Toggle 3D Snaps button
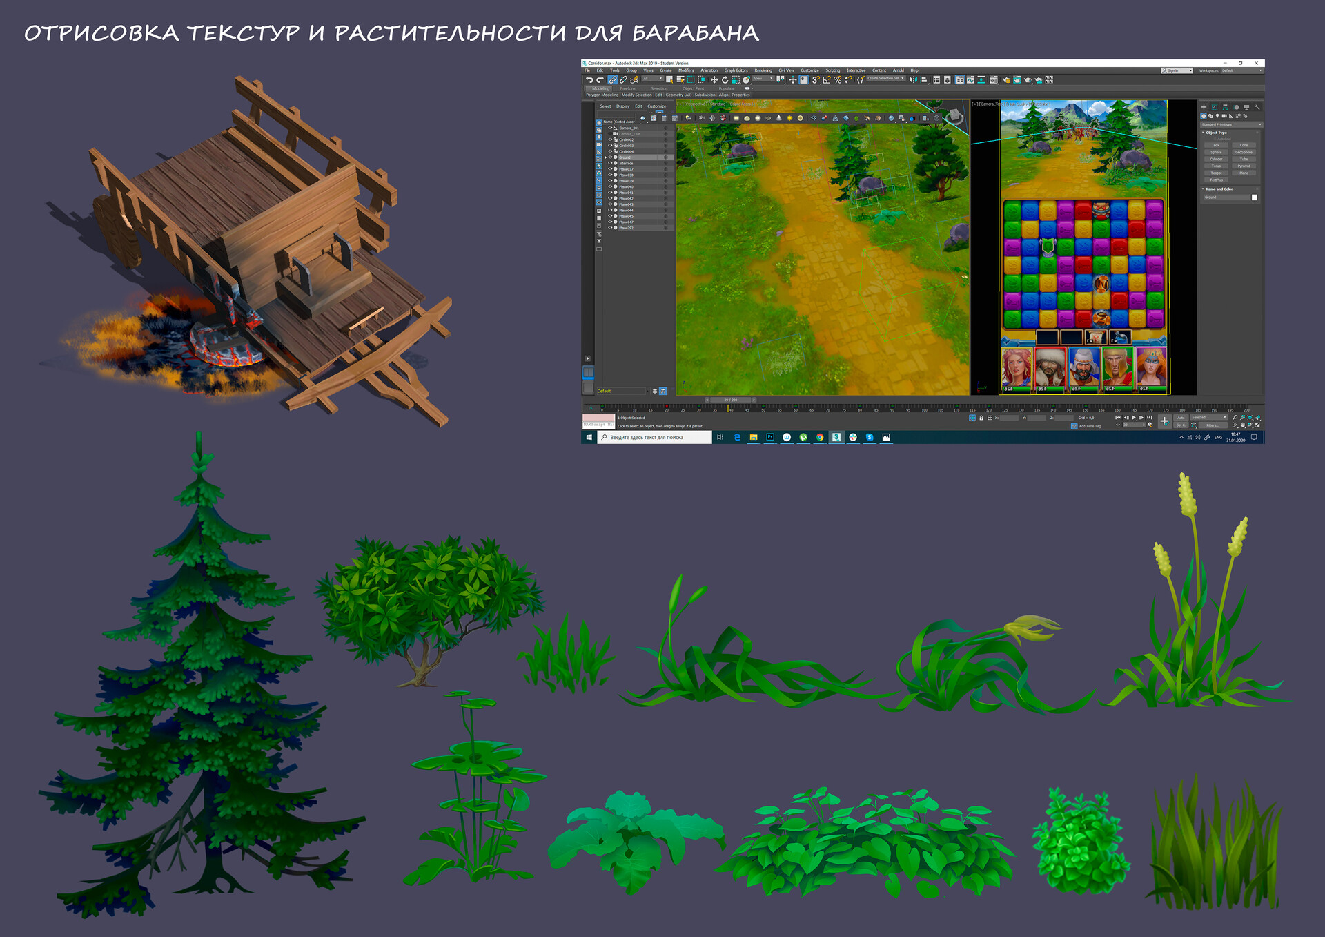The height and width of the screenshot is (937, 1325). (x=816, y=79)
